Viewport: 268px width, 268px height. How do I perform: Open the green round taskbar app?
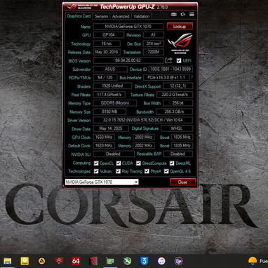point(127,261)
